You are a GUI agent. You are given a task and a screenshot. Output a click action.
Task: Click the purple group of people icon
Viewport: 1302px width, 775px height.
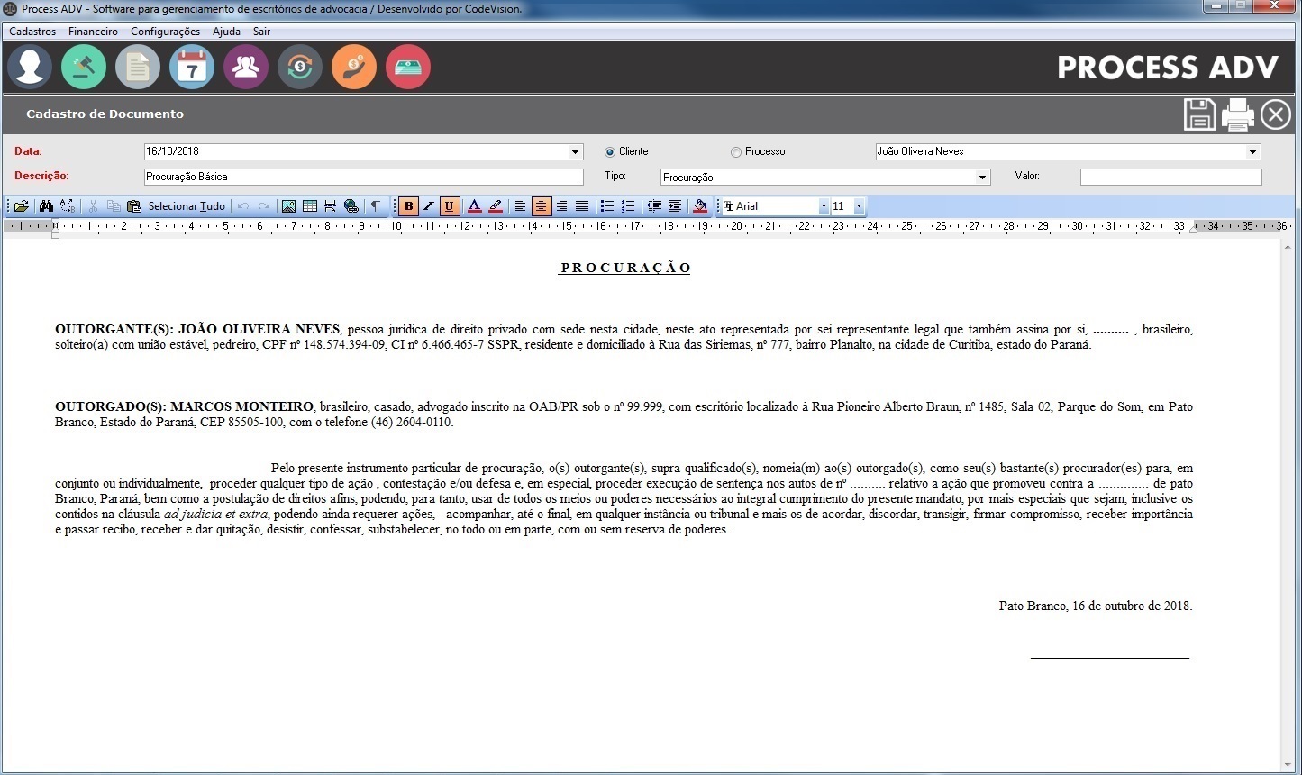(246, 68)
